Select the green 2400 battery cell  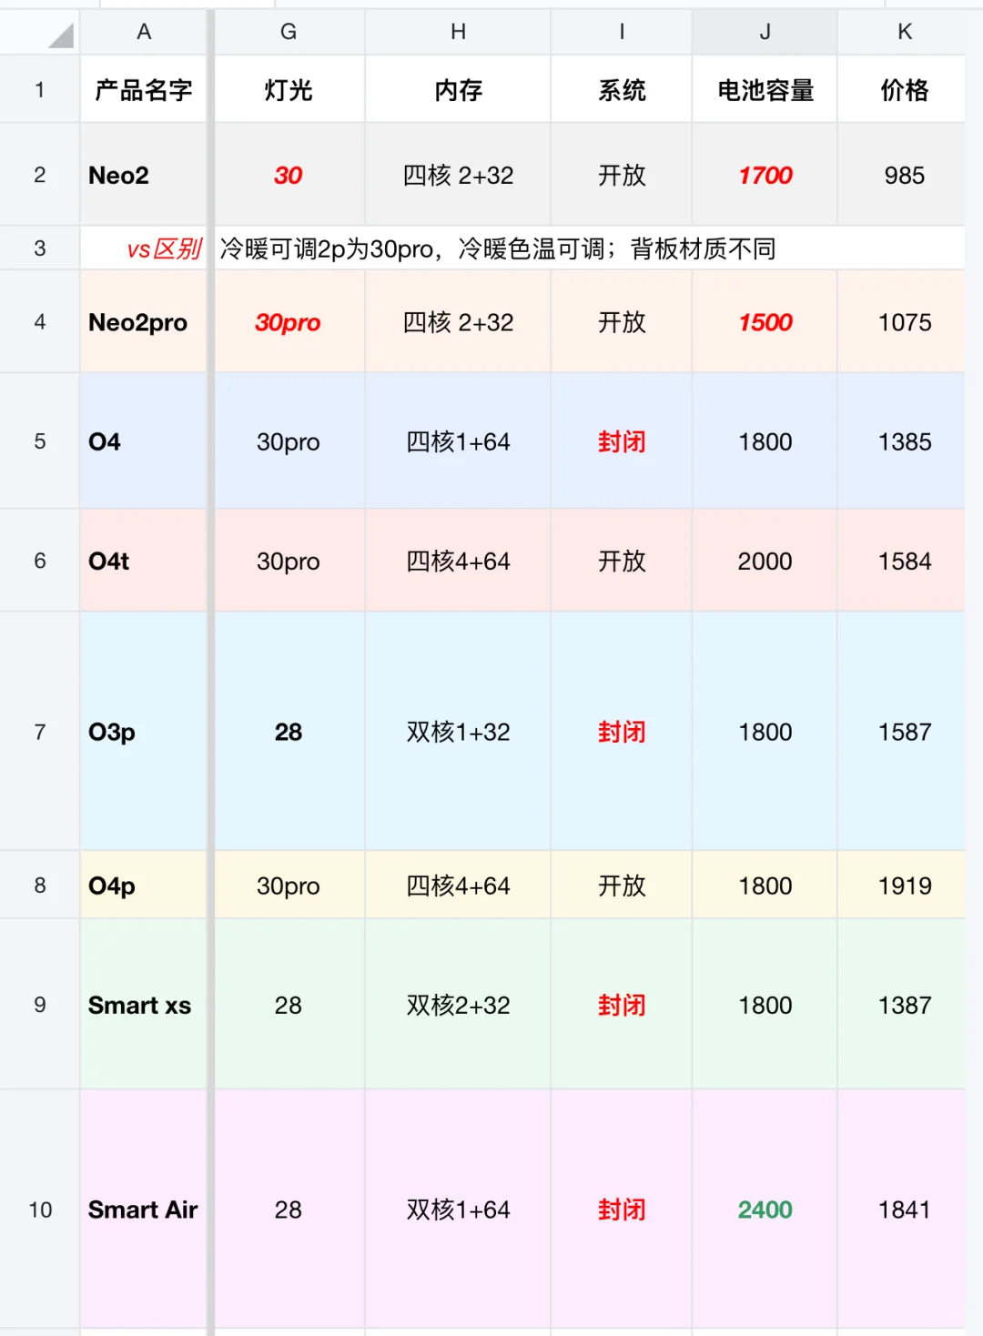[765, 1209]
